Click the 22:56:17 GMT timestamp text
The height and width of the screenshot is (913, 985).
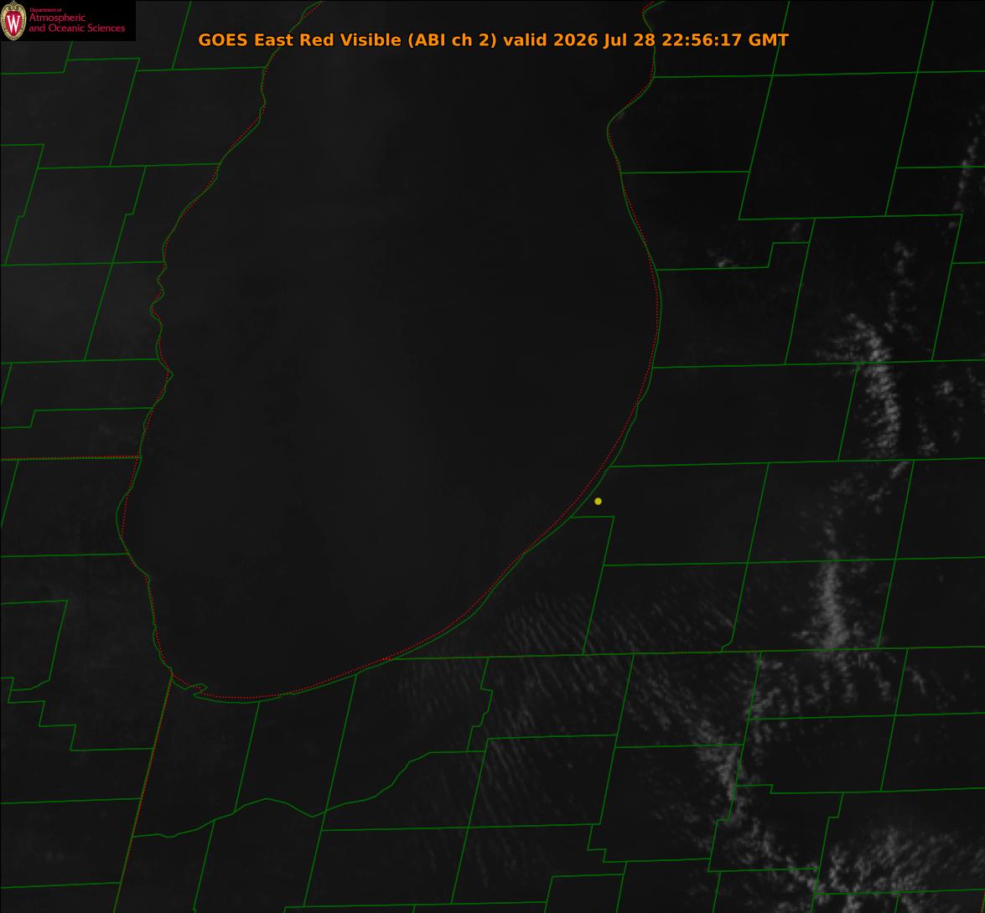coord(724,39)
